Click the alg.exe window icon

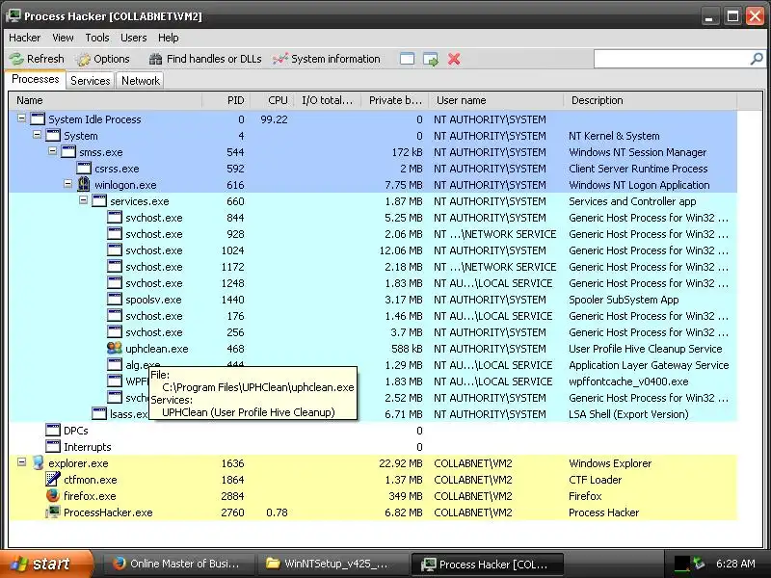(114, 365)
